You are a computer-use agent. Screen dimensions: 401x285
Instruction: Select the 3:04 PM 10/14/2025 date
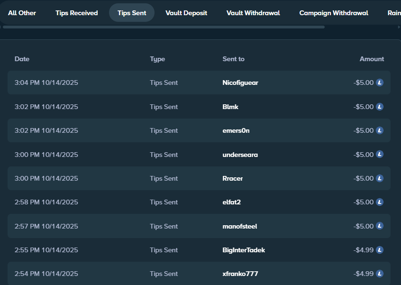tap(46, 83)
